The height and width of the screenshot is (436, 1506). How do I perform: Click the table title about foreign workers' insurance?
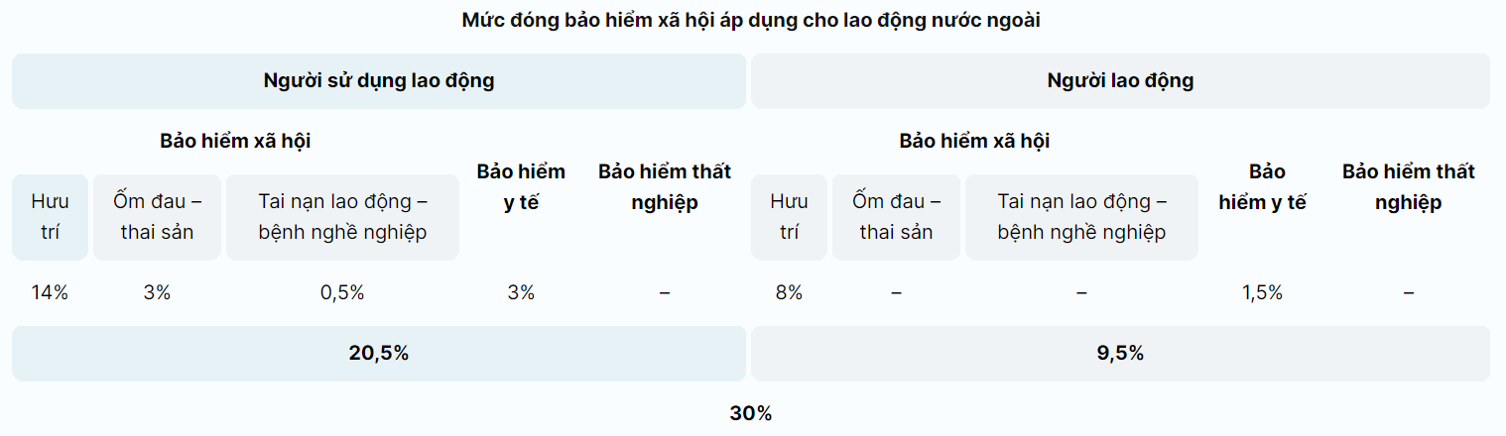coord(751,20)
